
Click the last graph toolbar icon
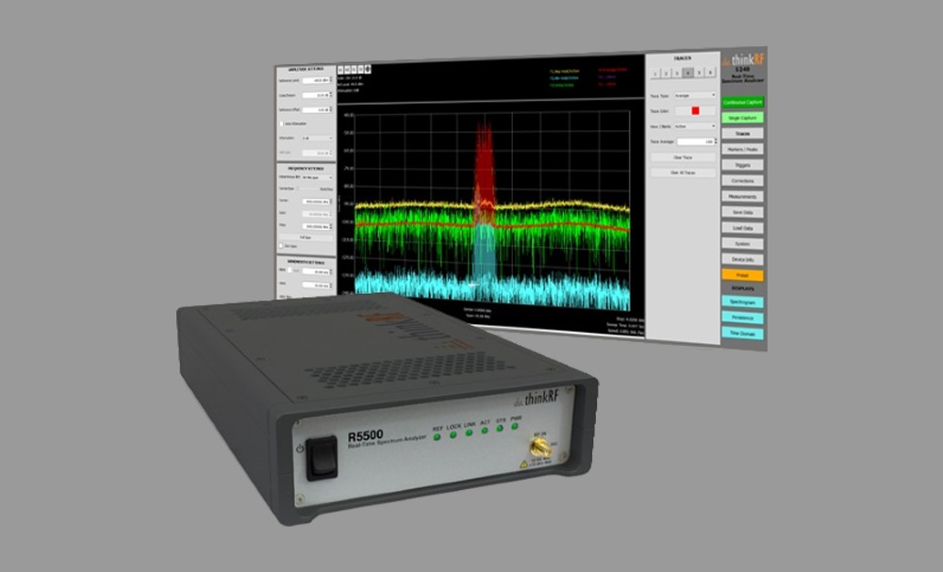coord(368,69)
